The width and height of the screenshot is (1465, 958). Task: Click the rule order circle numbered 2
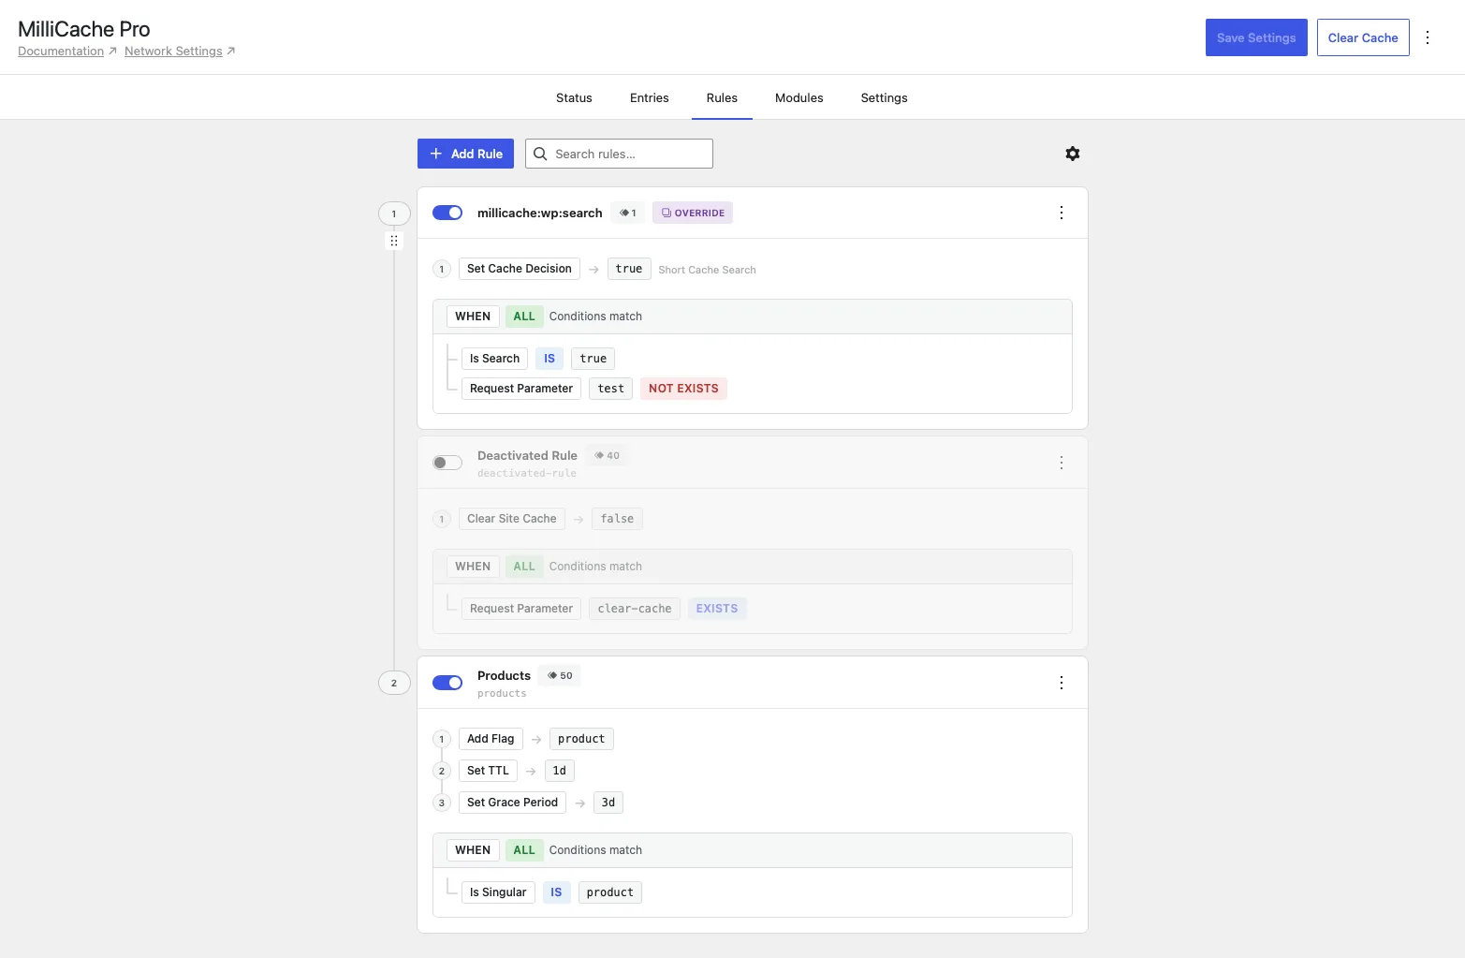coord(394,683)
